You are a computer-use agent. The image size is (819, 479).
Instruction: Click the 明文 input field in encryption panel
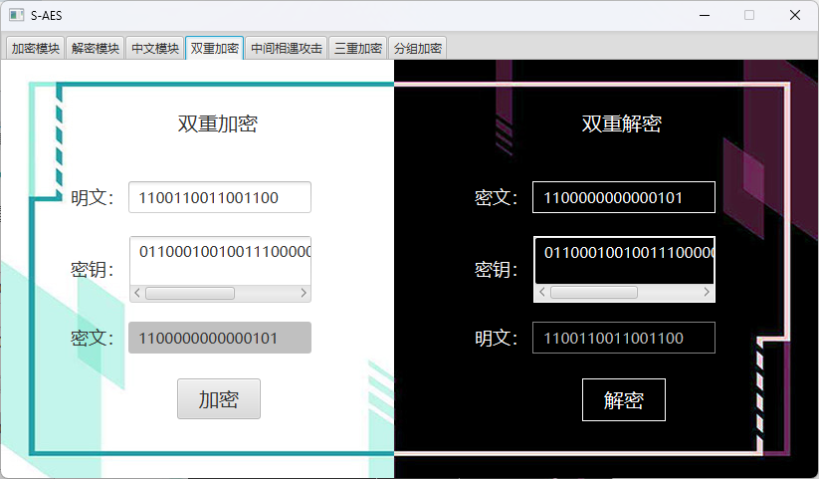[x=220, y=197]
